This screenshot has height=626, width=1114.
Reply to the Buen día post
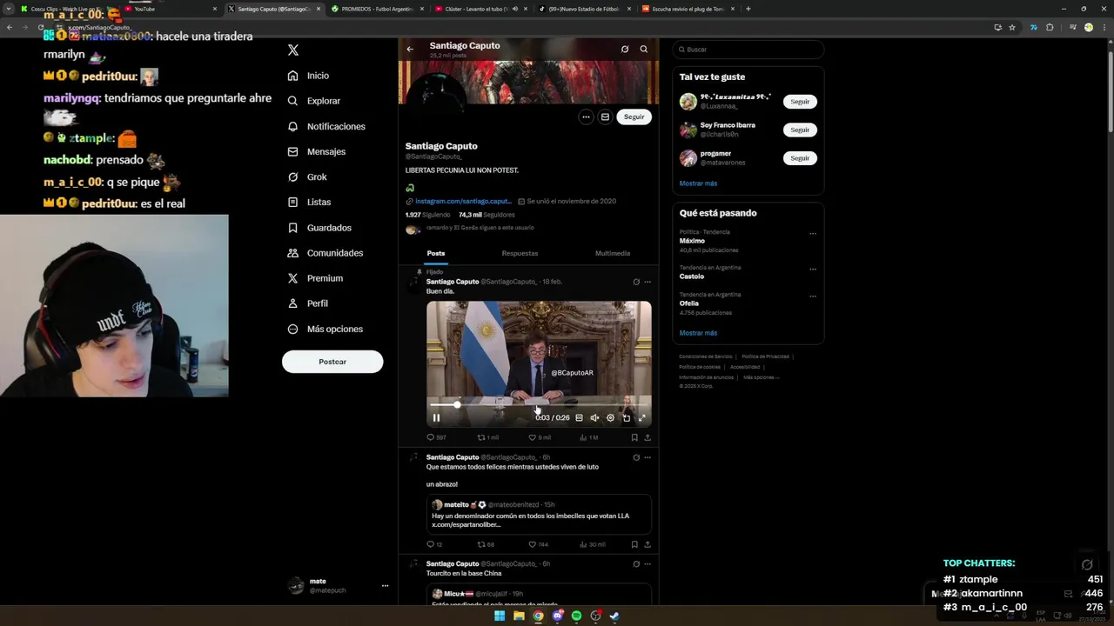click(x=436, y=437)
